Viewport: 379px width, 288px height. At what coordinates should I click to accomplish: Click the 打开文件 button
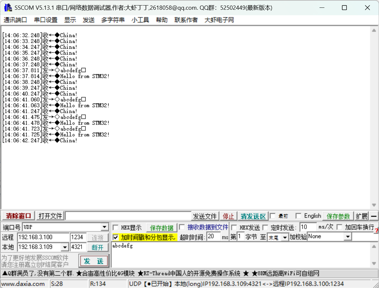pos(50,216)
